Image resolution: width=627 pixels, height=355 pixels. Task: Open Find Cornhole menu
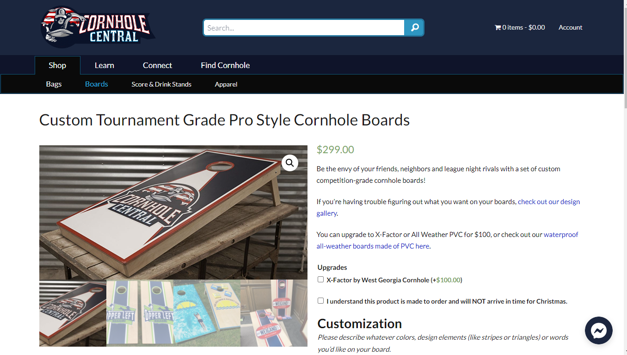coord(225,65)
